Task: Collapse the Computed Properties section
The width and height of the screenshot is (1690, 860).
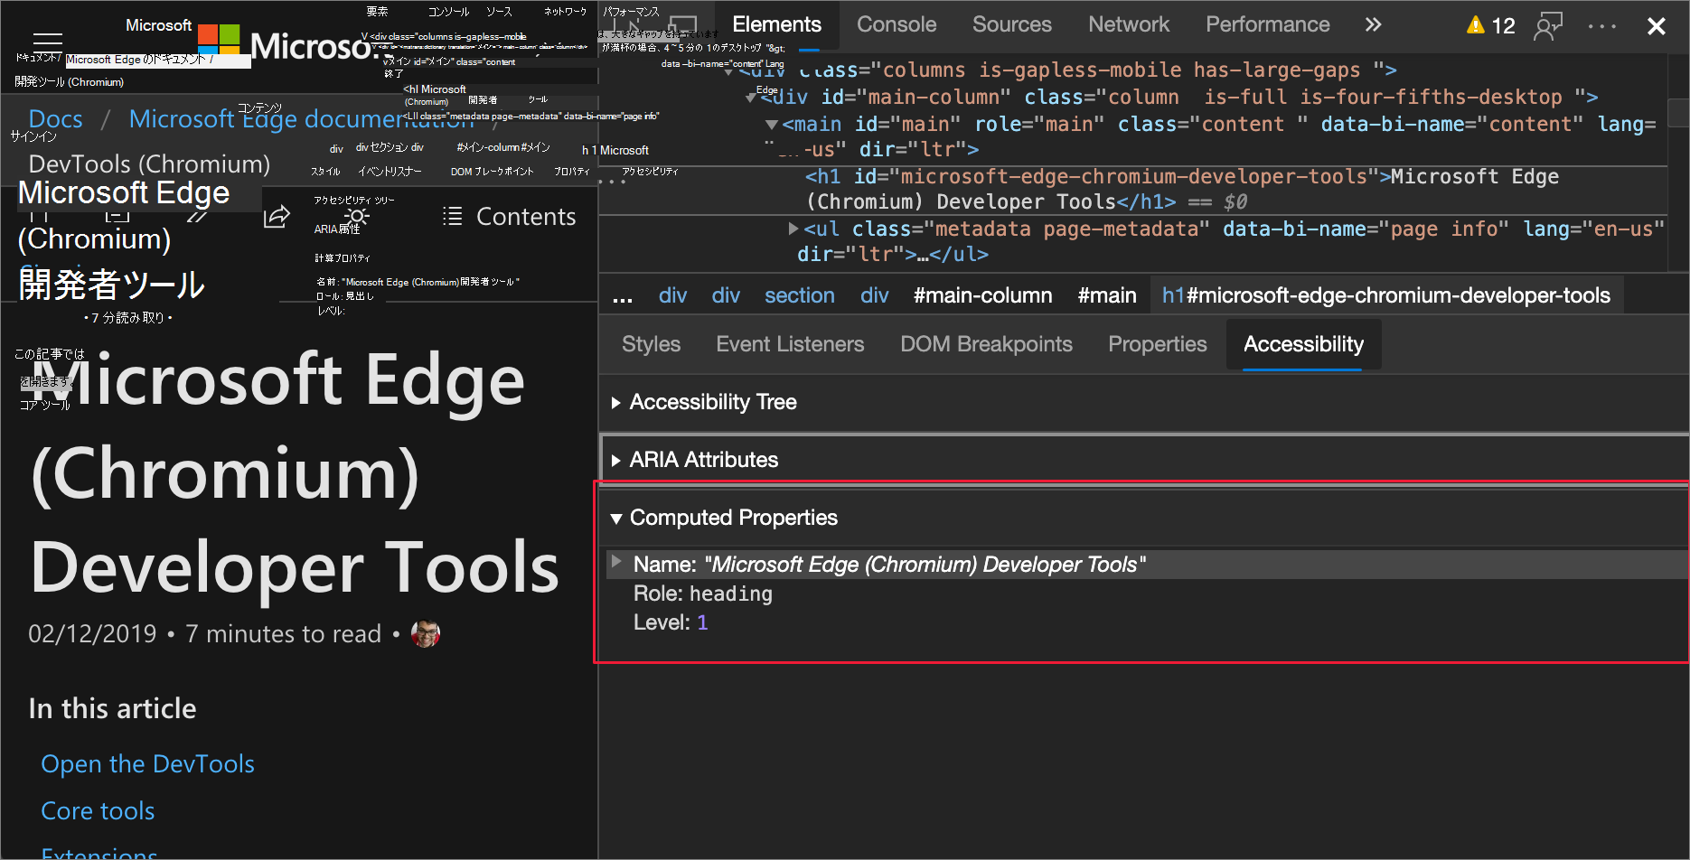Action: click(1143, 518)
